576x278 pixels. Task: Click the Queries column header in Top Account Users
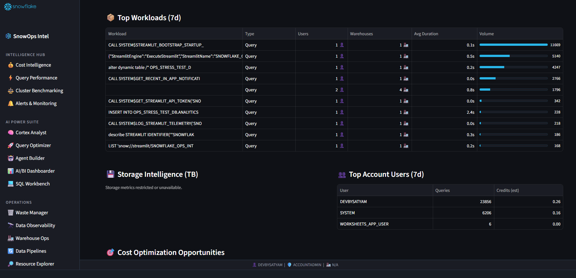(463, 190)
